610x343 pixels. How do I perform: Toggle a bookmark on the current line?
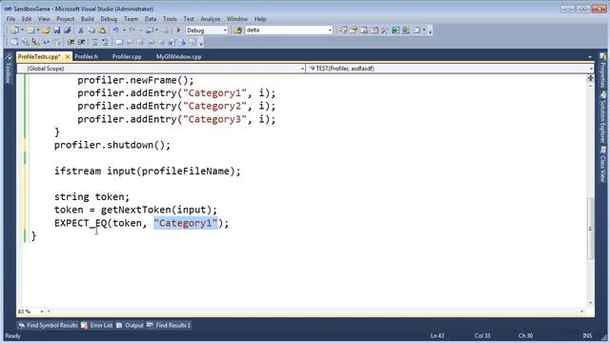(119, 42)
